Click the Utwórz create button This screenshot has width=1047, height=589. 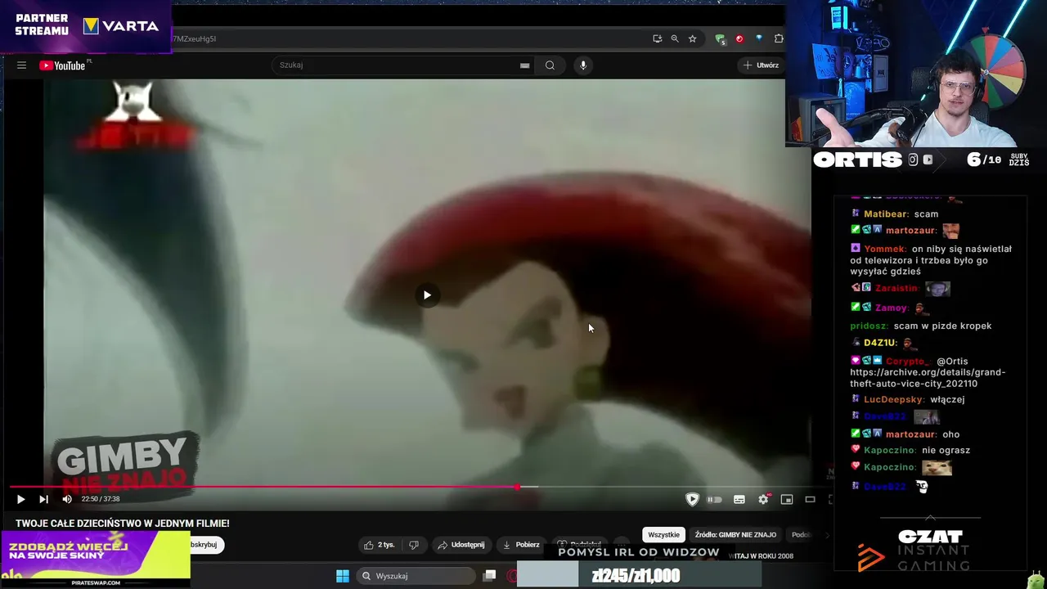click(762, 65)
